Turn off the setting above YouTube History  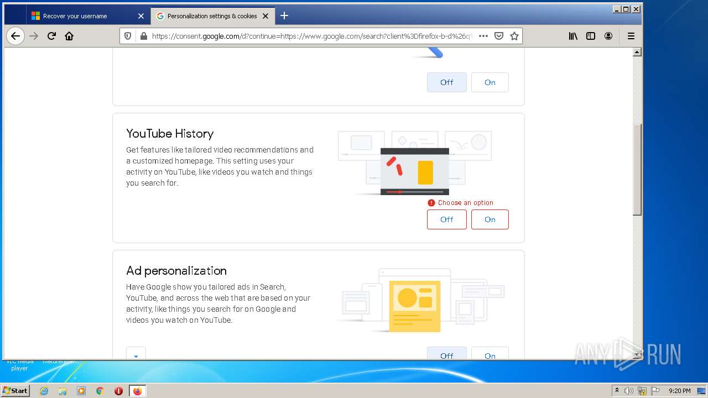[447, 82]
